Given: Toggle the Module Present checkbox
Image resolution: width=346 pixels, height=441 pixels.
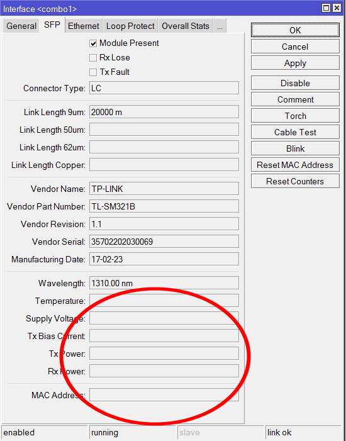Looking at the screenshot, I should (93, 43).
